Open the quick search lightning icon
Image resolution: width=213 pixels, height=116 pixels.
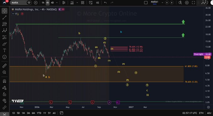click(x=180, y=3)
